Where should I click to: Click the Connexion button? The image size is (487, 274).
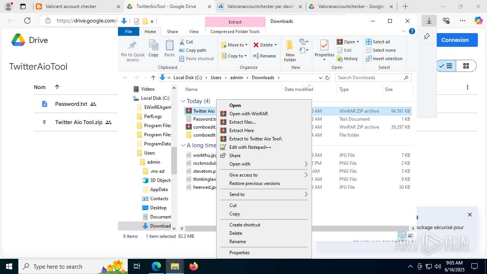(455, 40)
